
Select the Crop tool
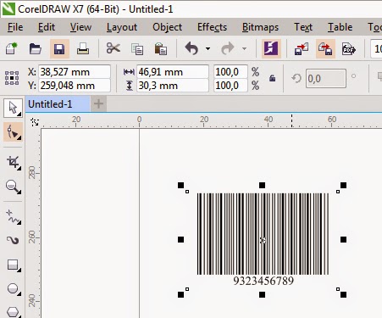pyautogui.click(x=13, y=163)
